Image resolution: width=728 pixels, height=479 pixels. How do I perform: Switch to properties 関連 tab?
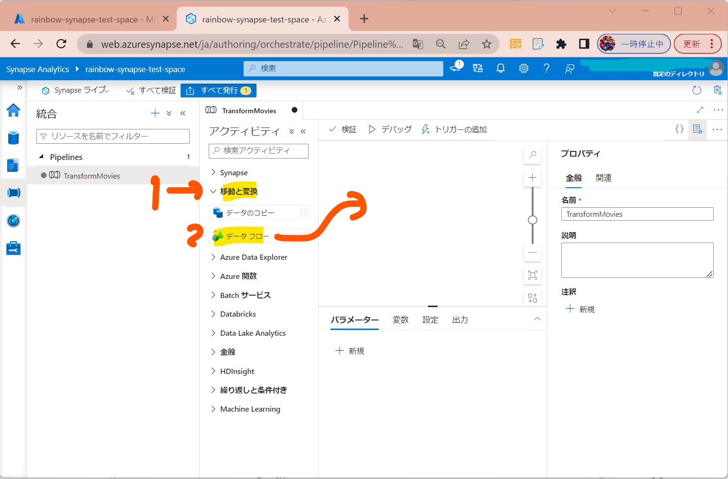(603, 178)
